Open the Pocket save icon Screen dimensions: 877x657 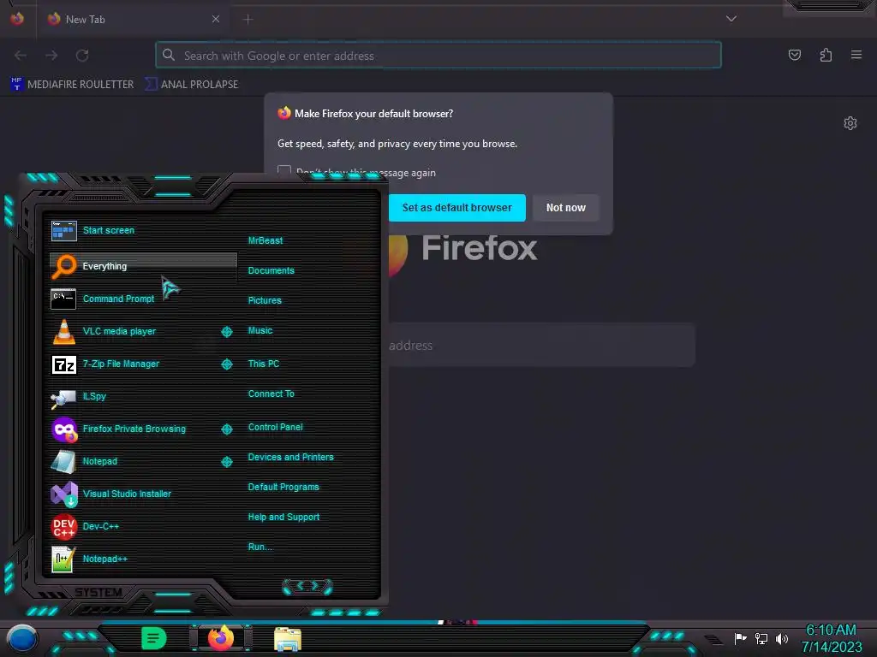794,55
